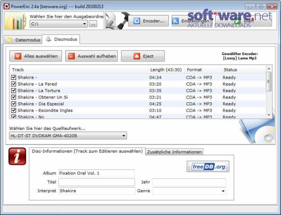This screenshot has height=215, width=281.
Task: Click the wrench and hammer tools icon
Action: coord(117,21)
